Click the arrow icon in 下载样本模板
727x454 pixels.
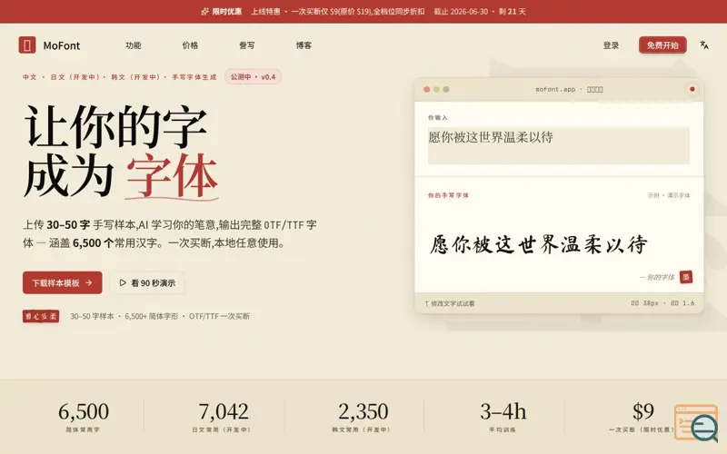point(88,282)
